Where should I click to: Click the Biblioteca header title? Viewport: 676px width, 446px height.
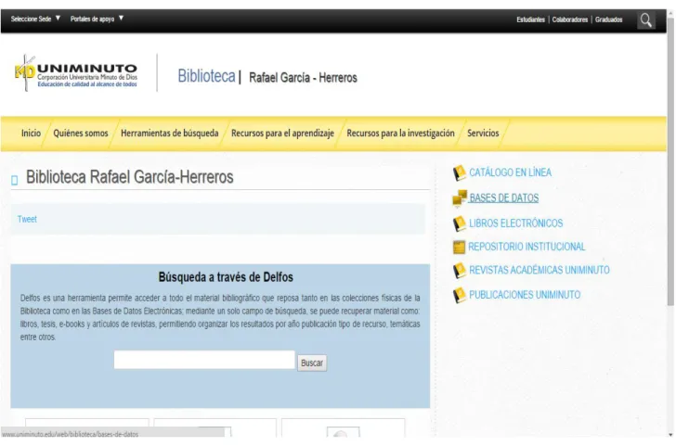tap(206, 76)
